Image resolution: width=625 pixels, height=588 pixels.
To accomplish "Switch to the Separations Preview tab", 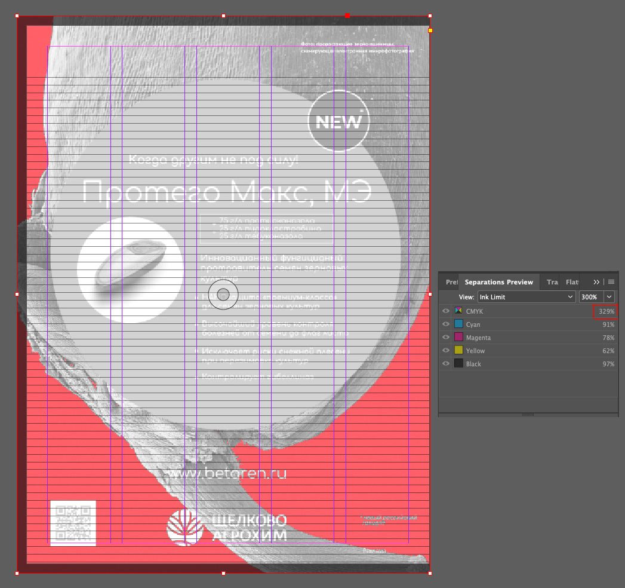I will point(498,282).
